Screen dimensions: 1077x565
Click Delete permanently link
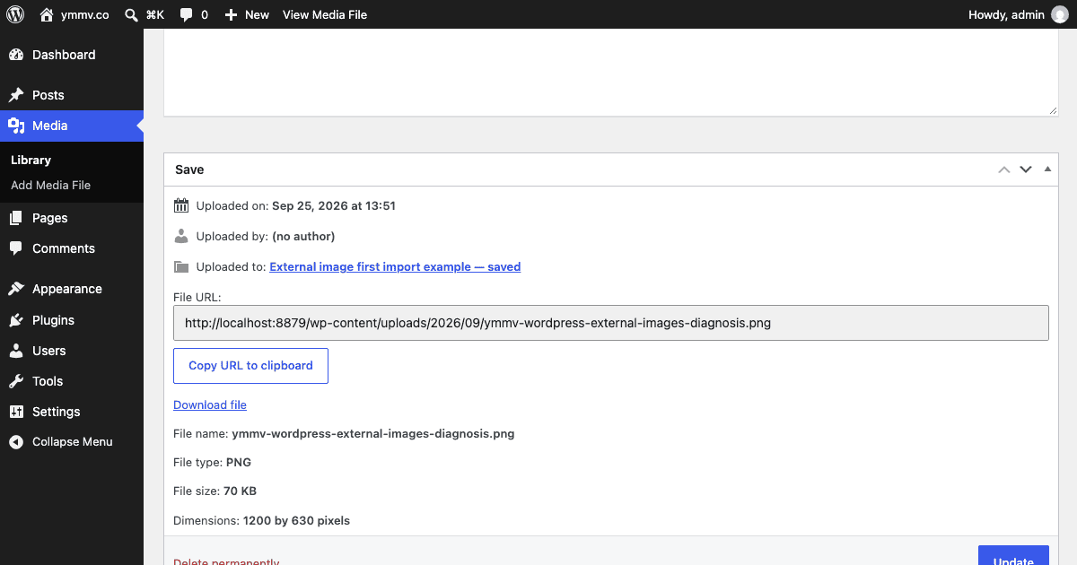tap(226, 561)
